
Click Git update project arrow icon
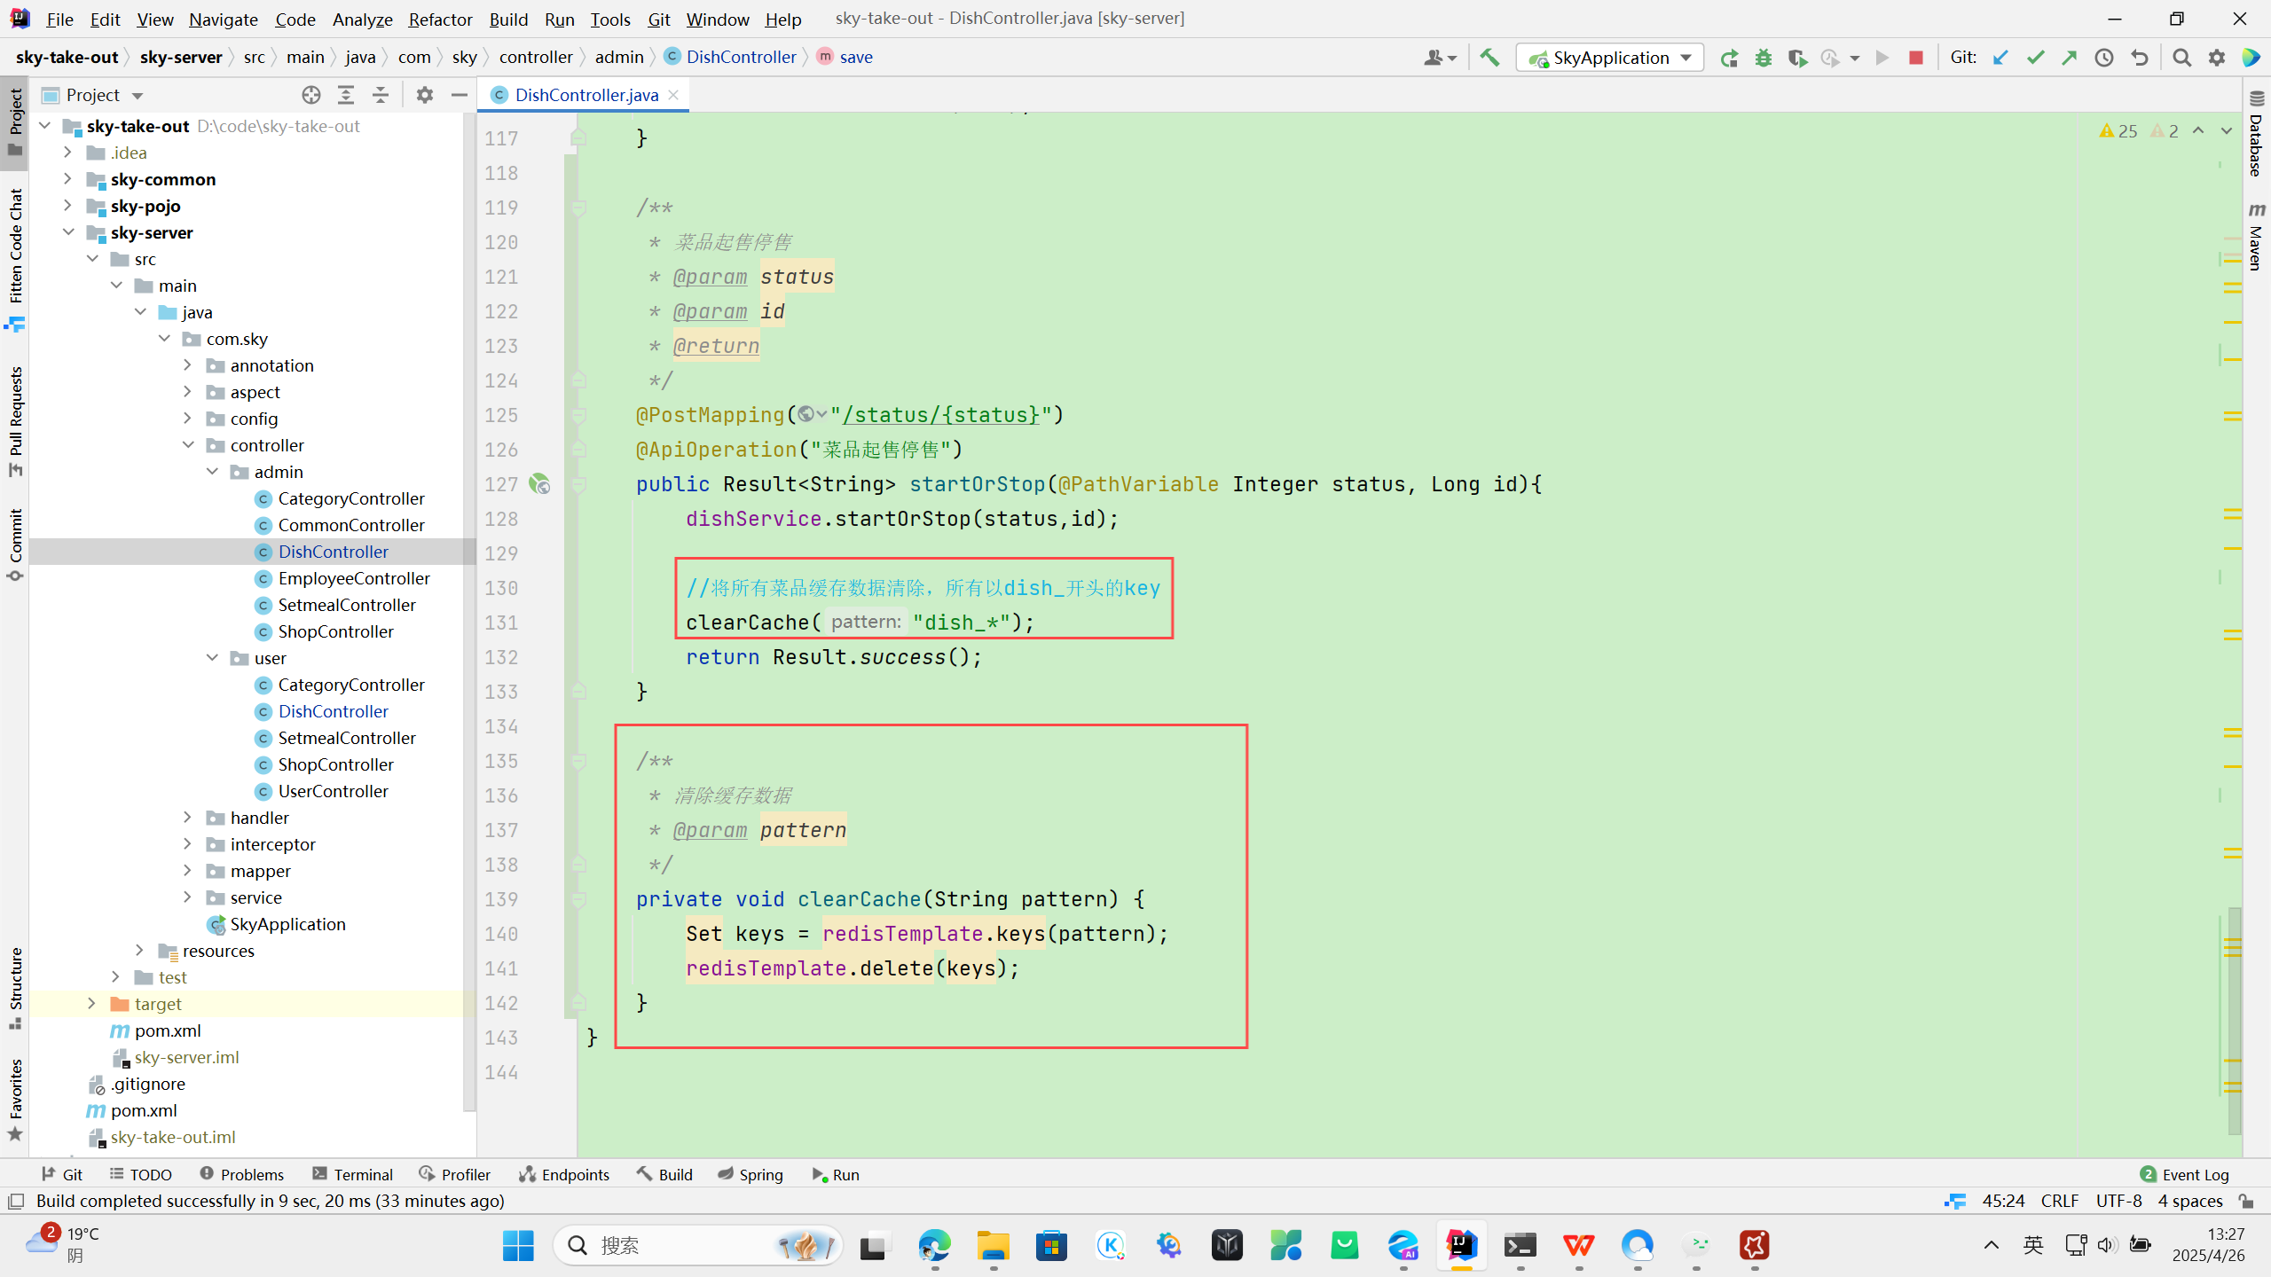(x=2000, y=58)
